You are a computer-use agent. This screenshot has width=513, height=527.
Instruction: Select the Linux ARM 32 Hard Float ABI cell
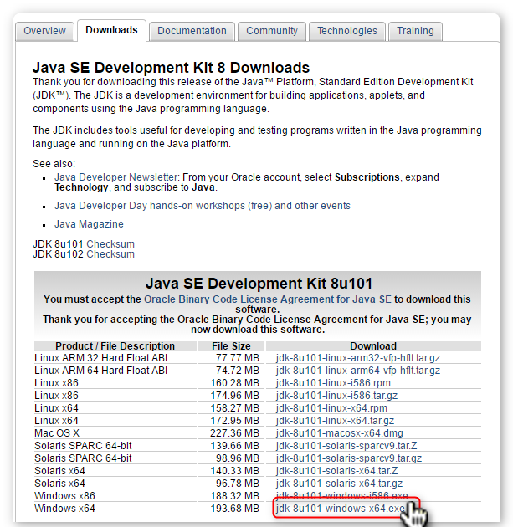click(115, 358)
